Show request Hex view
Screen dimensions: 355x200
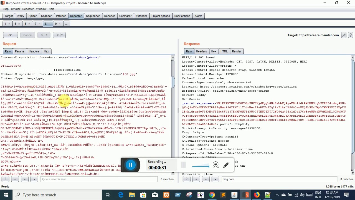pyautogui.click(x=46, y=51)
